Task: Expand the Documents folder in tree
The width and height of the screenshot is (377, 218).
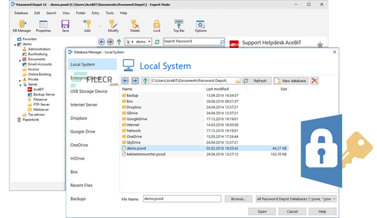Action: (x=20, y=61)
